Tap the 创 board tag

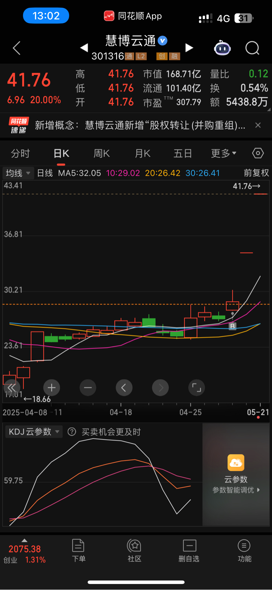point(162,56)
